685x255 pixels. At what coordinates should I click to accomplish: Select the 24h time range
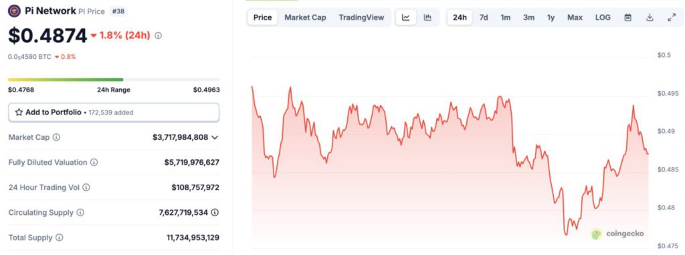460,17
